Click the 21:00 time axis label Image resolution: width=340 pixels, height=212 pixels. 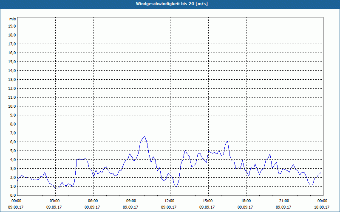[x=284, y=201]
